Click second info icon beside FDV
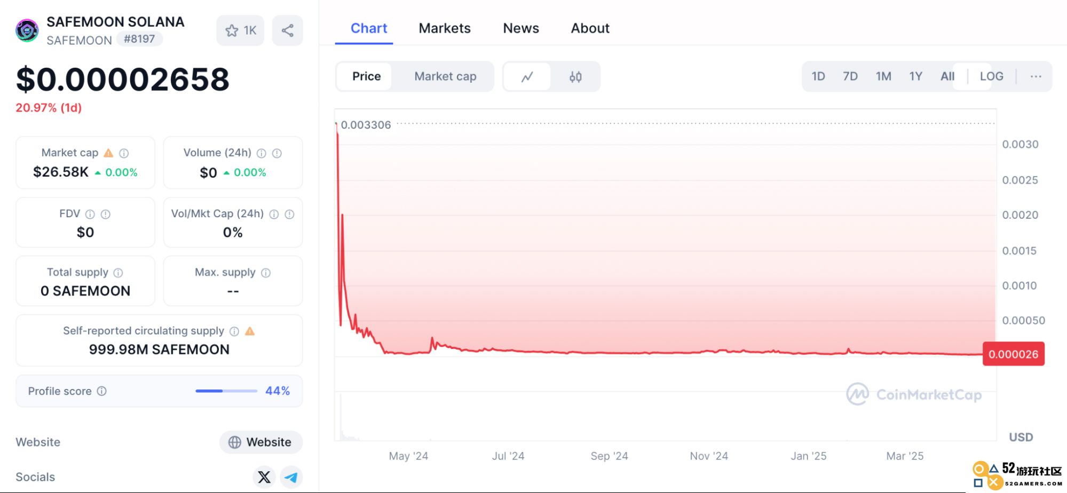 tap(106, 214)
